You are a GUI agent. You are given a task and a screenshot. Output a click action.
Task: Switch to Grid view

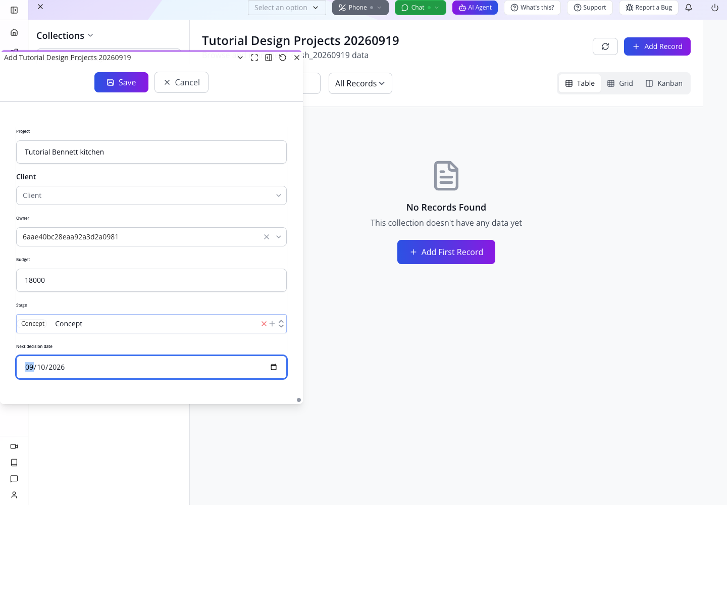(x=620, y=83)
